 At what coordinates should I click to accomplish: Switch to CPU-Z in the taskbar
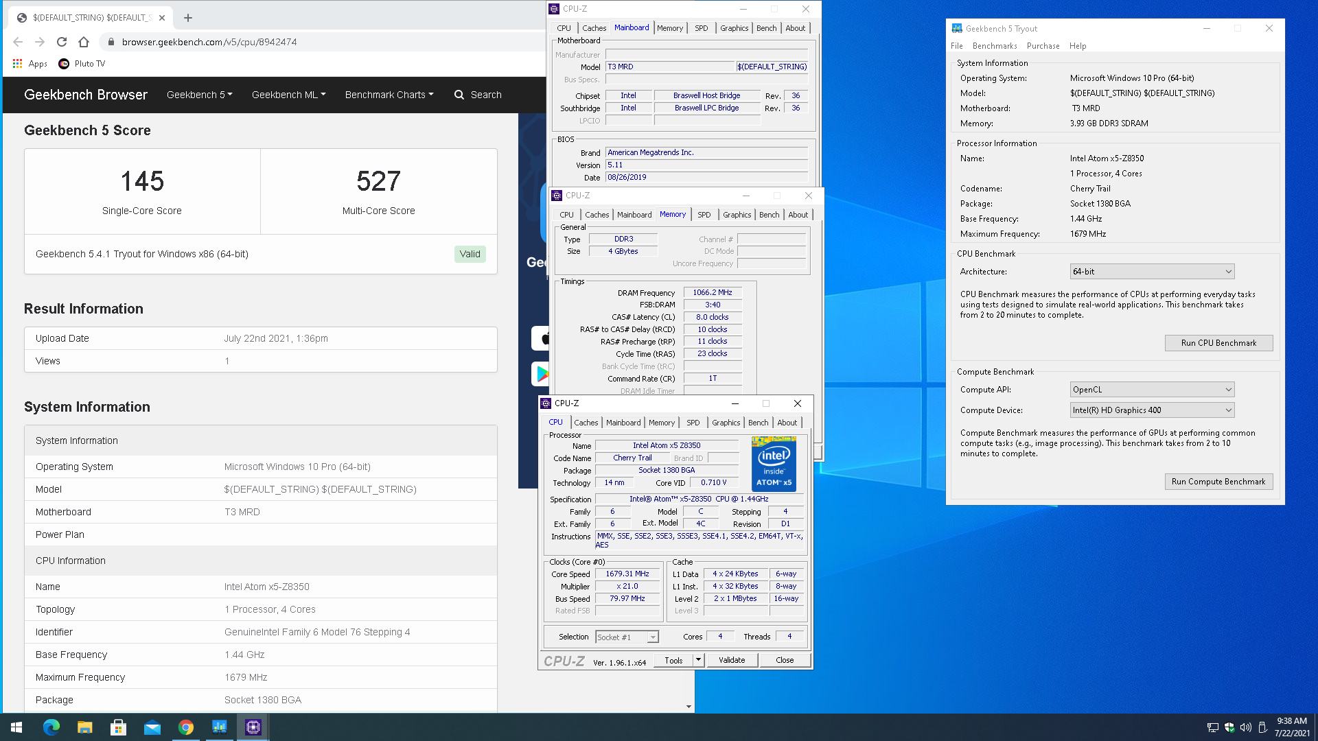[253, 727]
